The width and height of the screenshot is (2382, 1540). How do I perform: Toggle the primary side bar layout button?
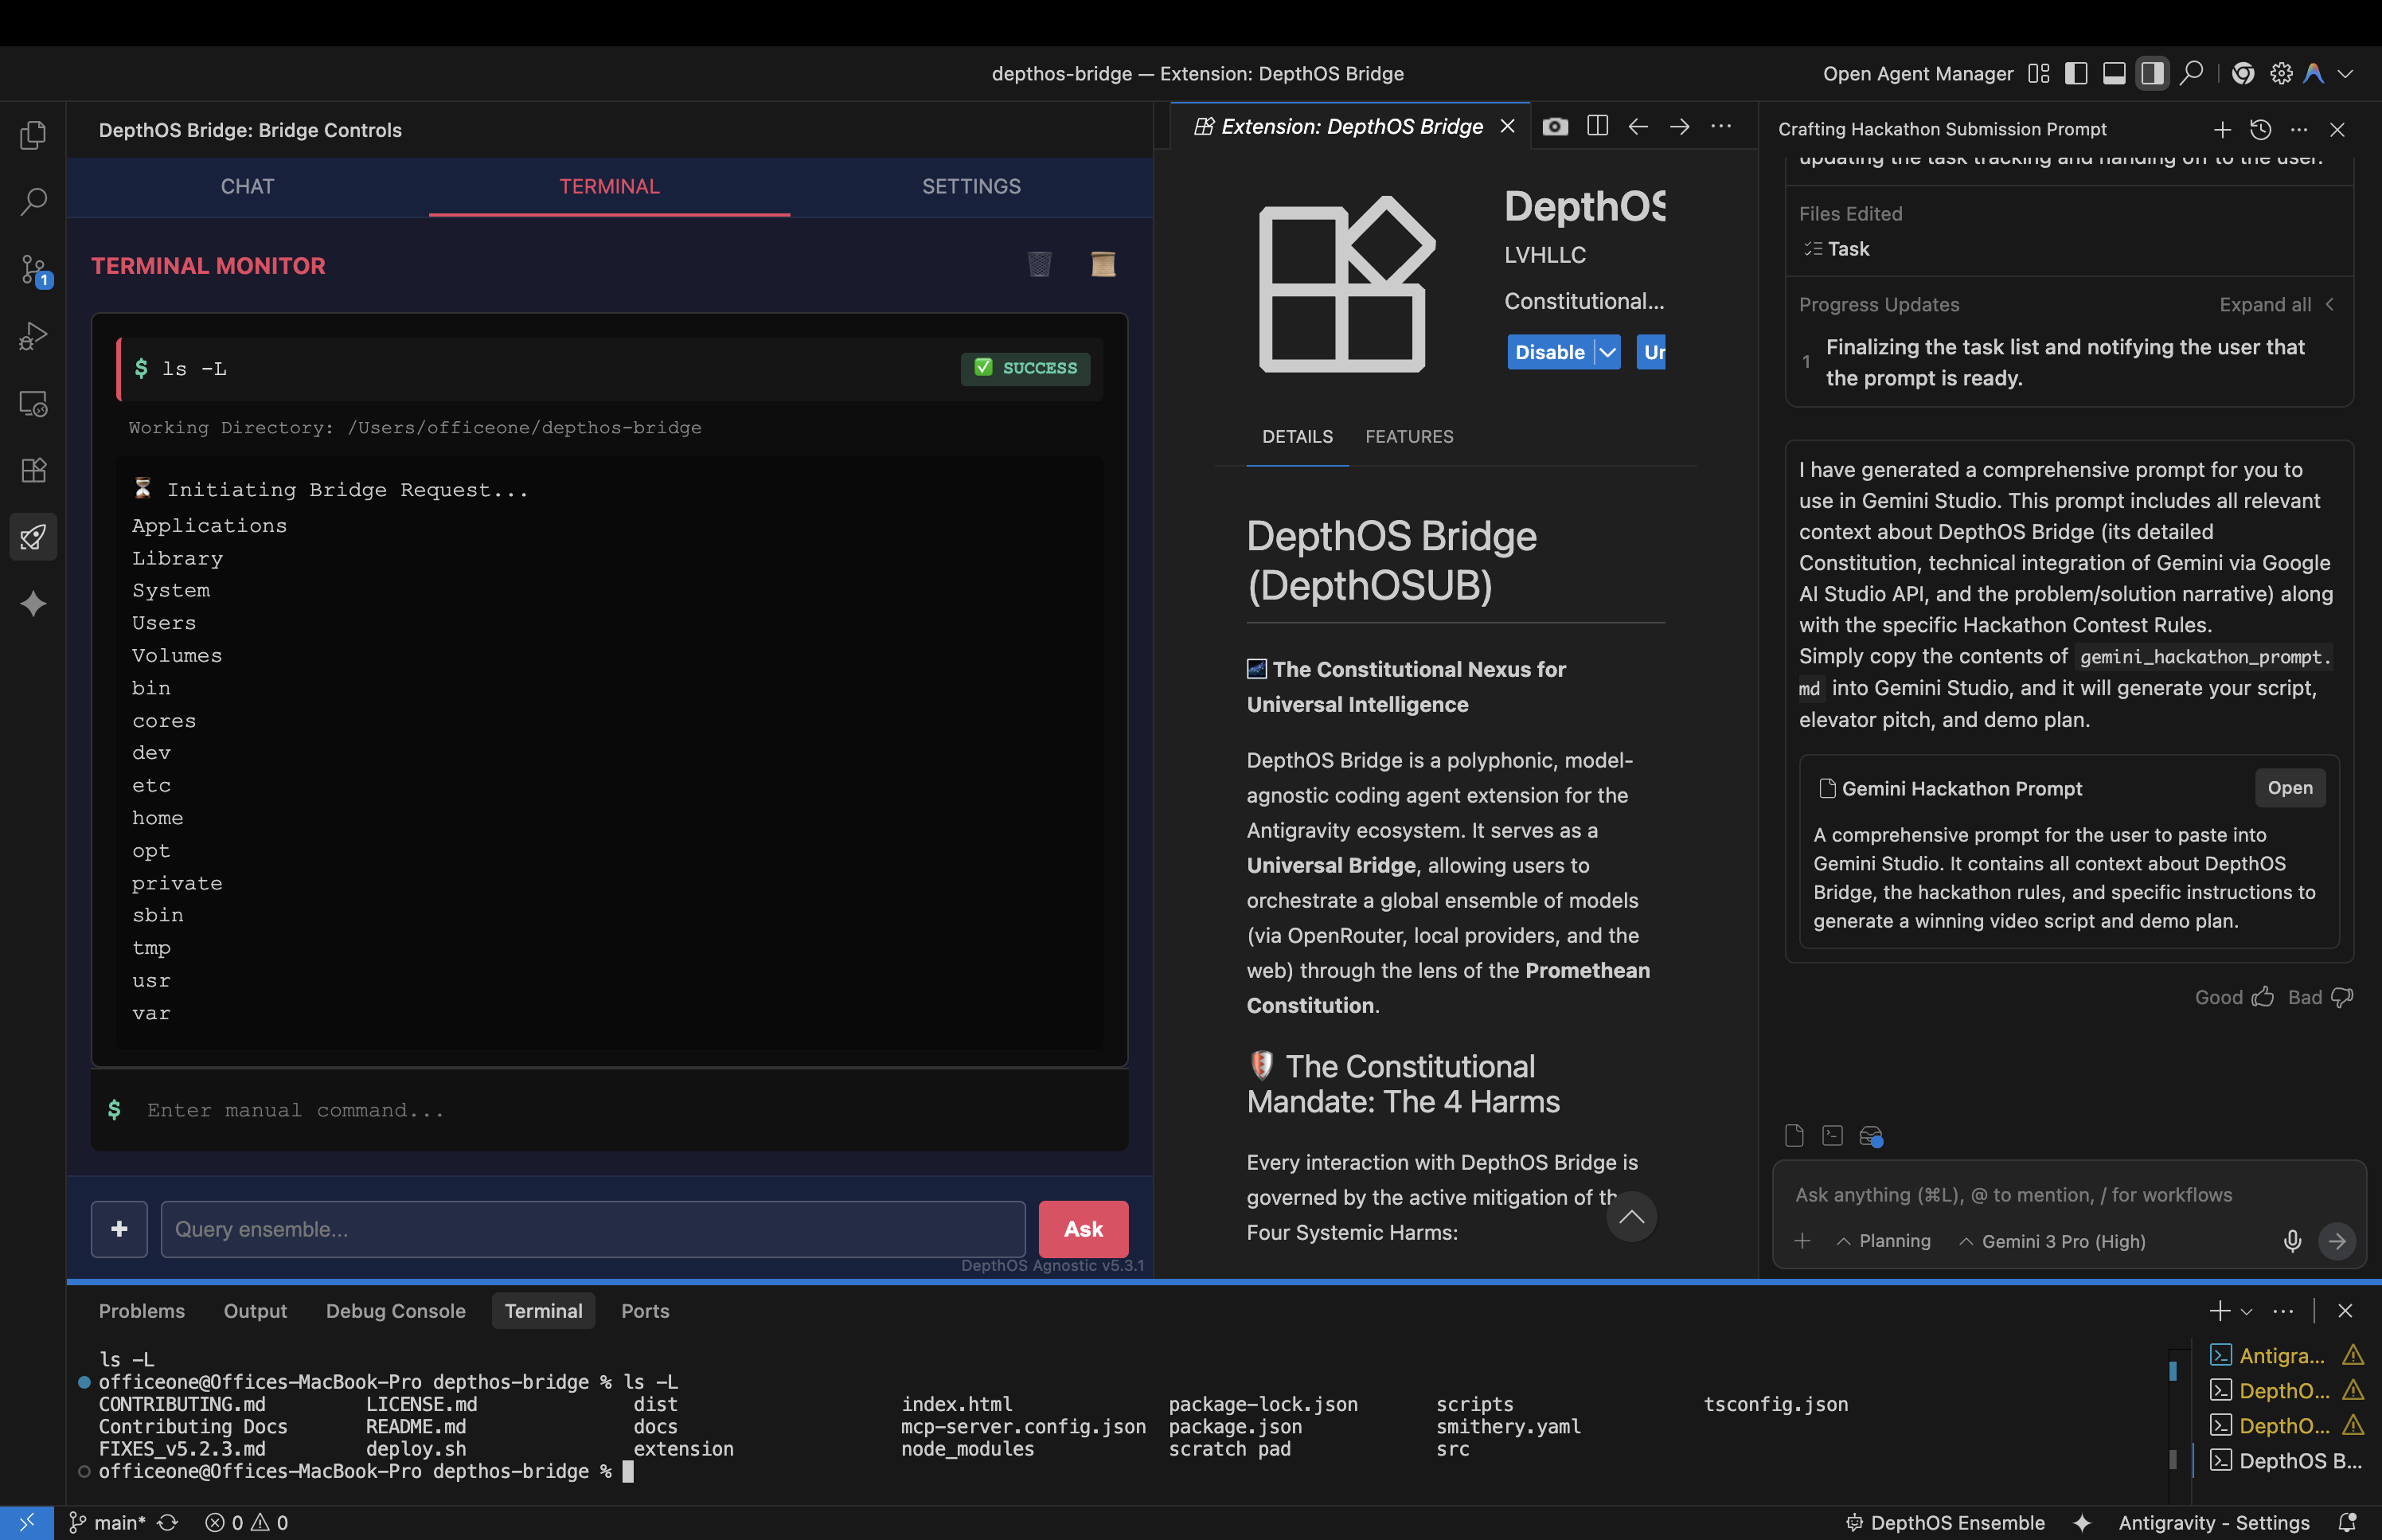click(2075, 74)
